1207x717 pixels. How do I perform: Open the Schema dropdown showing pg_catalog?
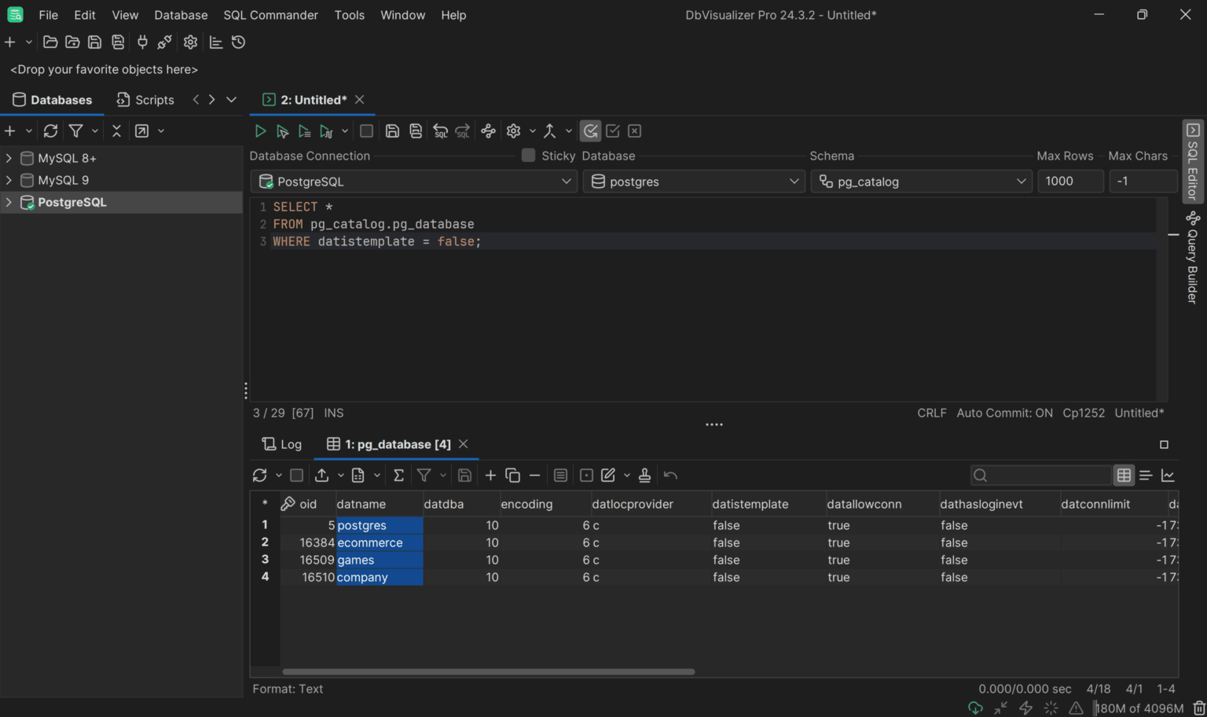921,182
